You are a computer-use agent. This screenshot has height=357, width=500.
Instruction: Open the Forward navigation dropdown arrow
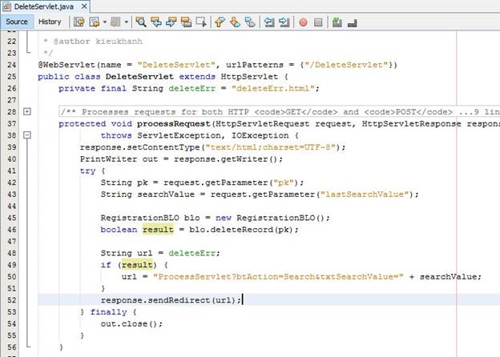(x=127, y=22)
